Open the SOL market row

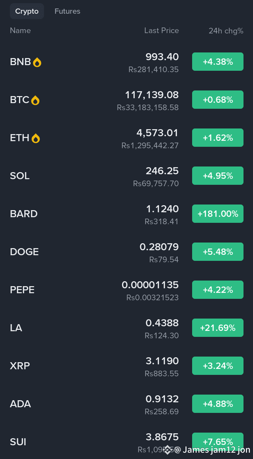click(127, 176)
